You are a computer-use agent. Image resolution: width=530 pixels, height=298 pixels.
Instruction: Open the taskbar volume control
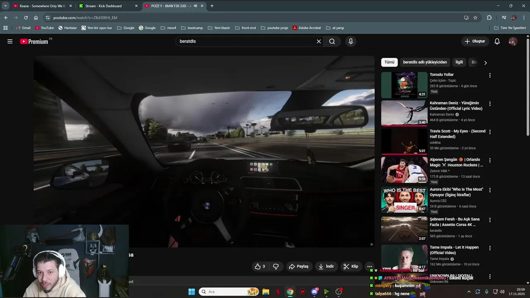pyautogui.click(x=502, y=292)
